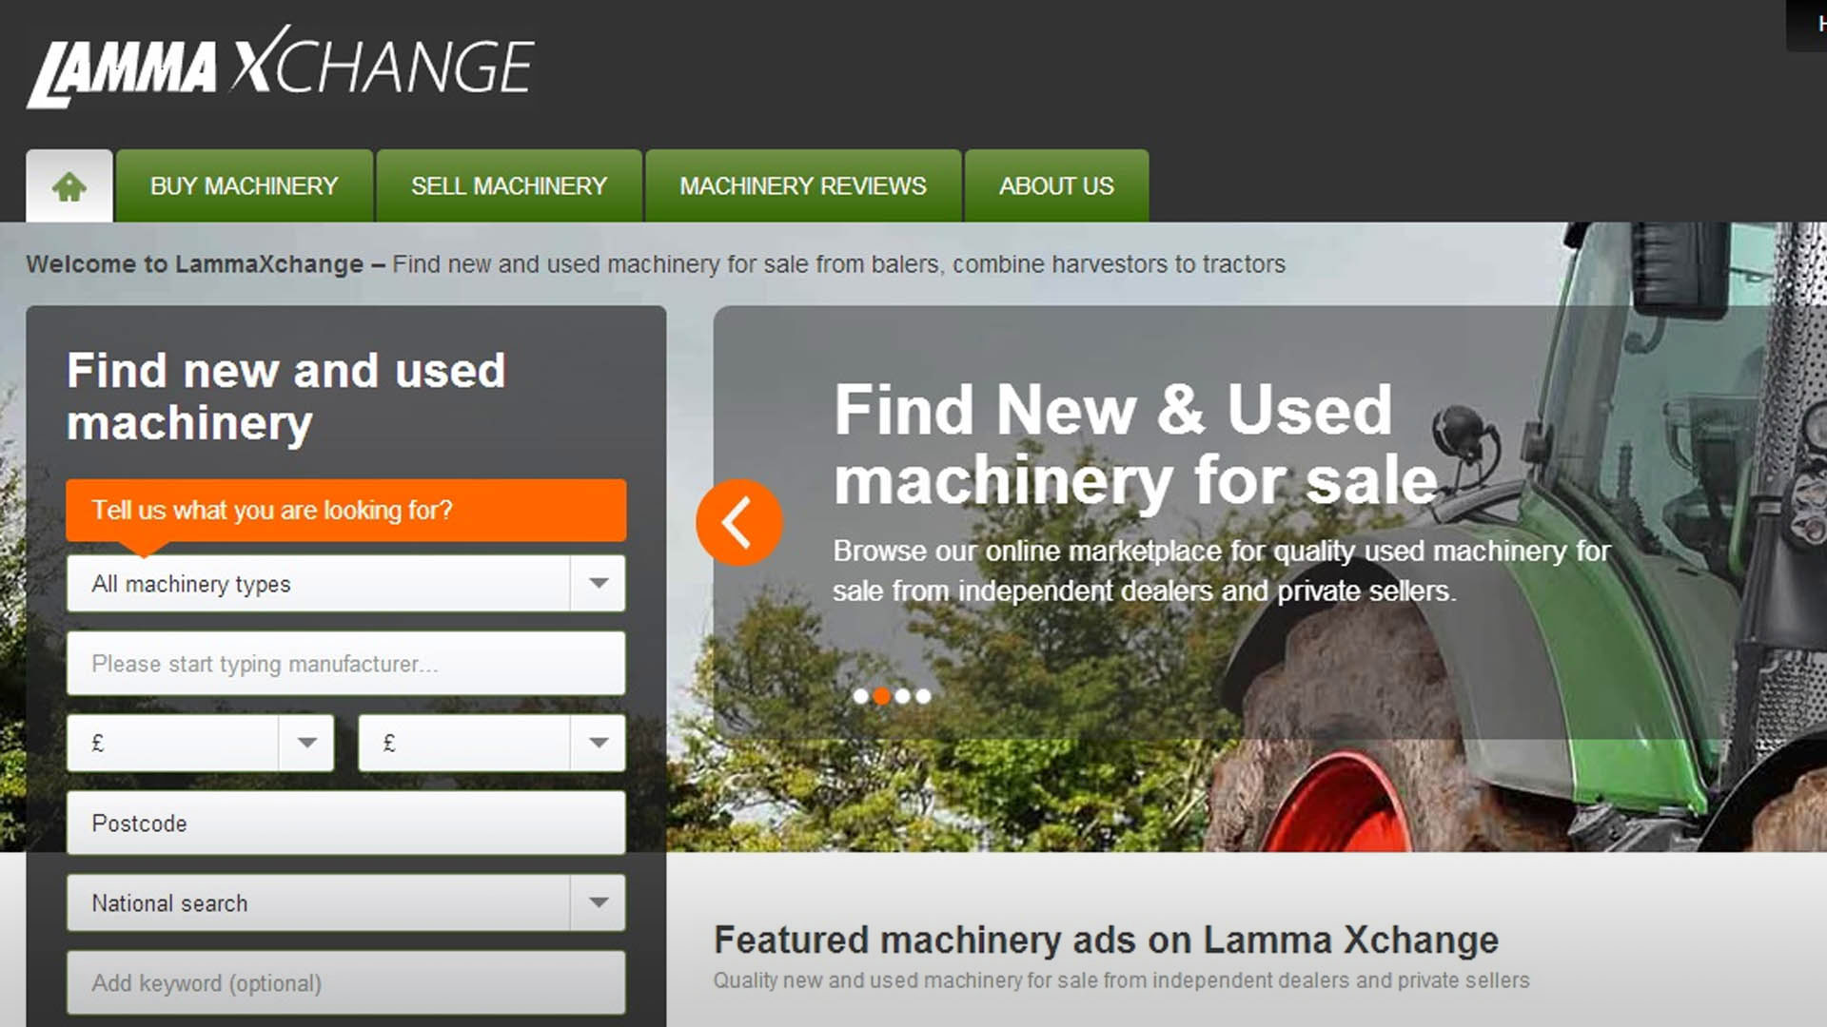Select the third carousel dot
The width and height of the screenshot is (1827, 1027).
[902, 696]
